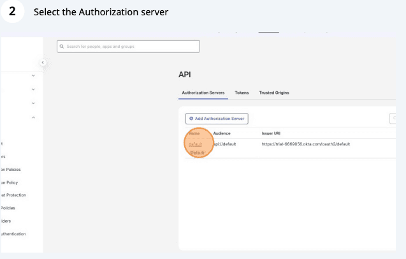The height and width of the screenshot is (259, 406).
Task: Focus the 'Search for people, apps and groups' field
Action: click(x=129, y=47)
